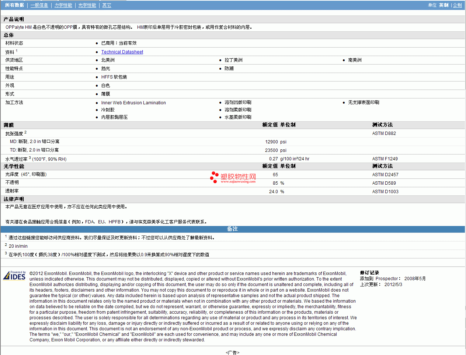Viewport: 466px width, 355px height.
Task: Click the processing method 溶剂柔版印刷
Action: tap(238, 110)
